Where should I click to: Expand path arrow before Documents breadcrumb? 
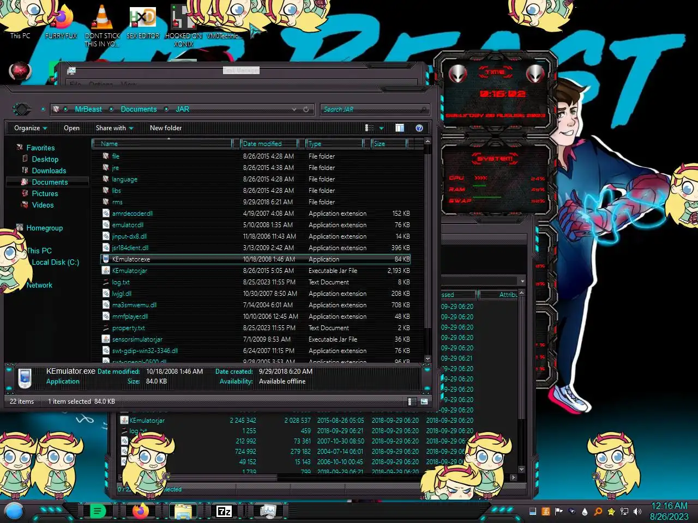click(x=111, y=110)
